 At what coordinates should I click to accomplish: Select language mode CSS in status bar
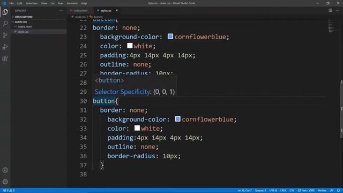[x=292, y=190]
